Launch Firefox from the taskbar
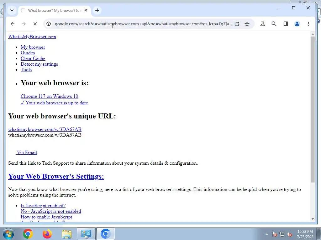Viewport: 321px width, 240px height. [47, 234]
